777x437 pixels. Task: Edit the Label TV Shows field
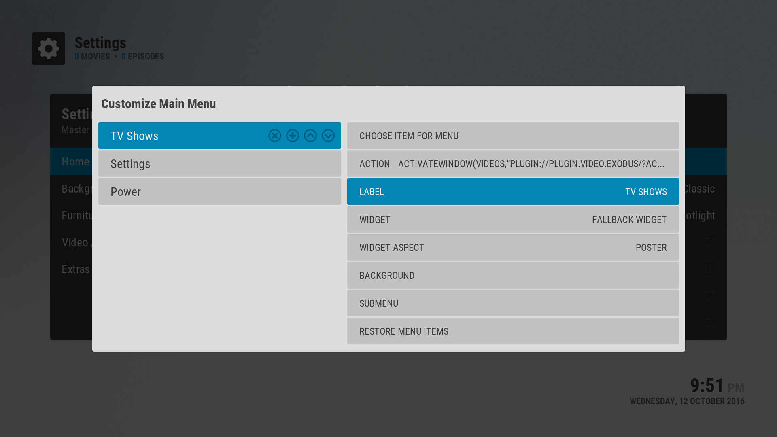coord(513,192)
